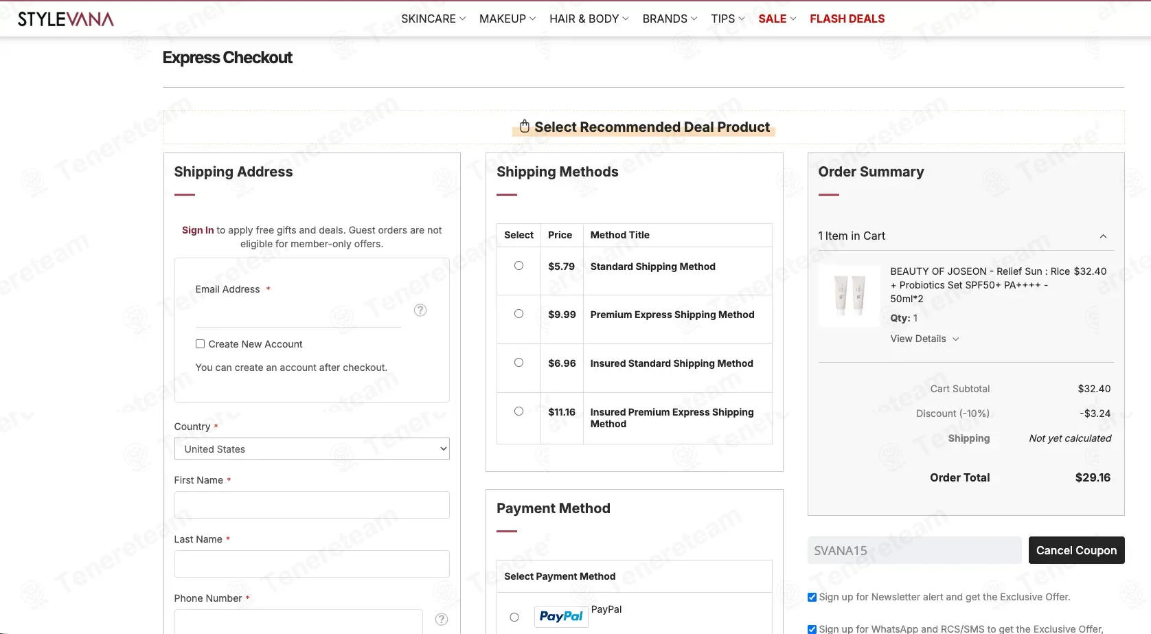The image size is (1151, 634).
Task: Click the Standard Shipping Method title text
Action: click(653, 267)
